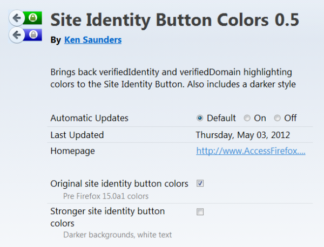Click the back arrow beside green padlock
The image size is (324, 247).
(x=17, y=19)
